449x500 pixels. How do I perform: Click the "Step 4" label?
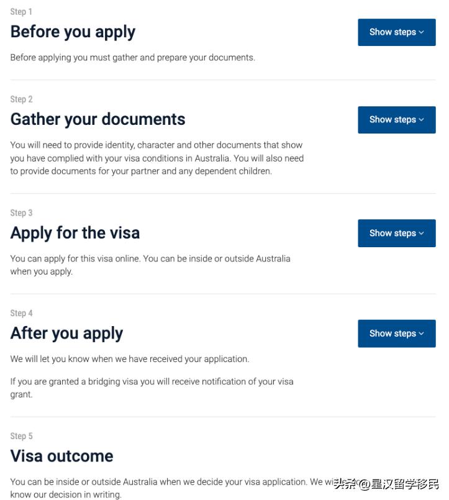click(21, 314)
